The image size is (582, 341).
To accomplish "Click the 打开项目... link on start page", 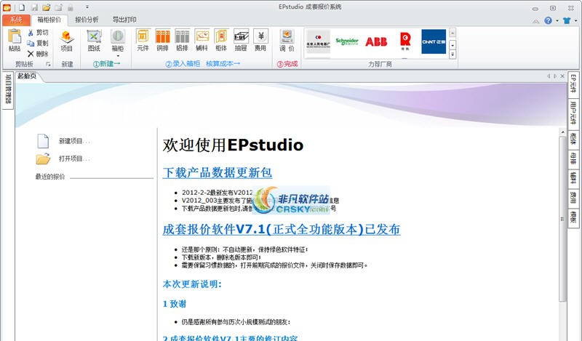I will point(74,159).
